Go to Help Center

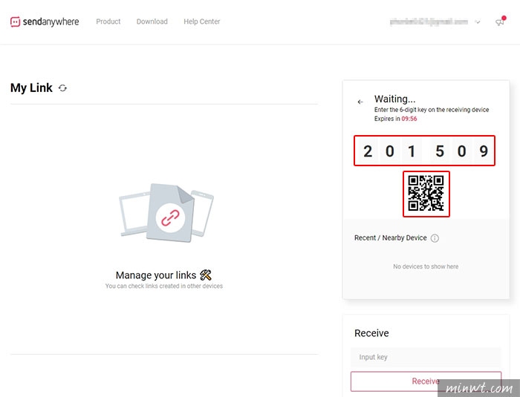pyautogui.click(x=201, y=22)
